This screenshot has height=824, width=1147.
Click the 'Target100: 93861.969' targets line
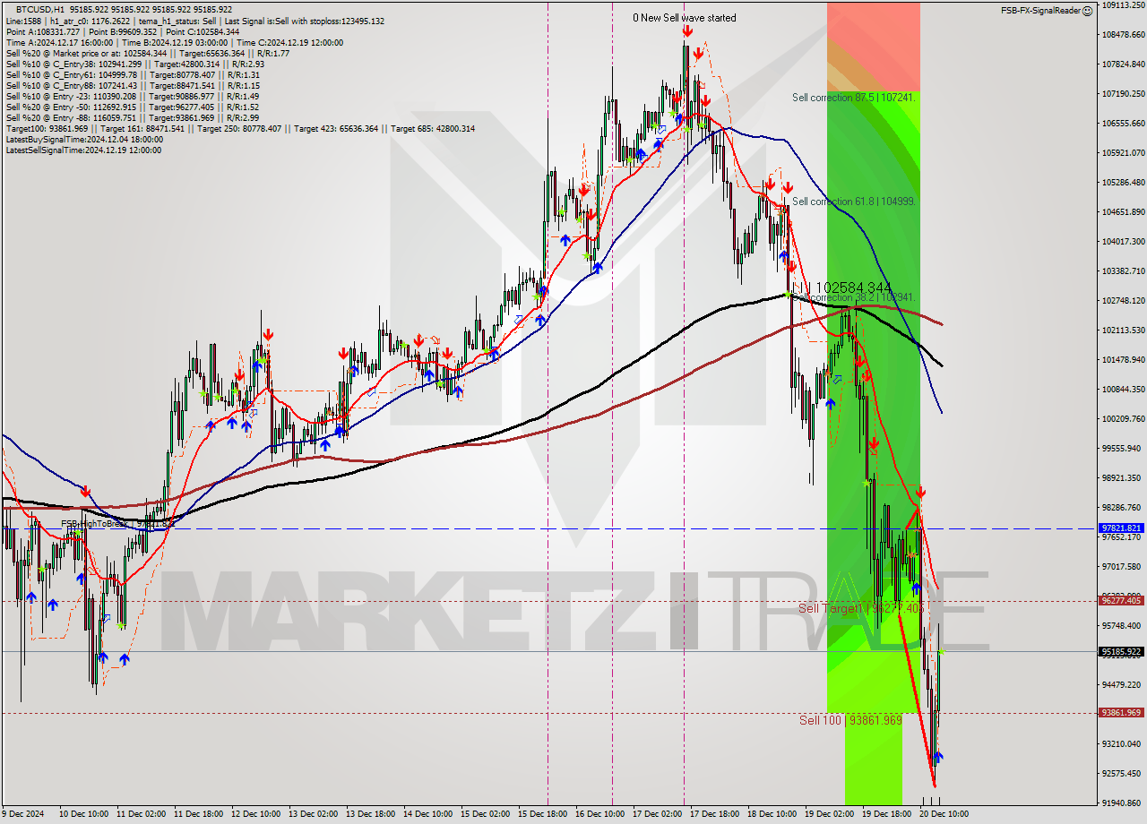click(240, 128)
